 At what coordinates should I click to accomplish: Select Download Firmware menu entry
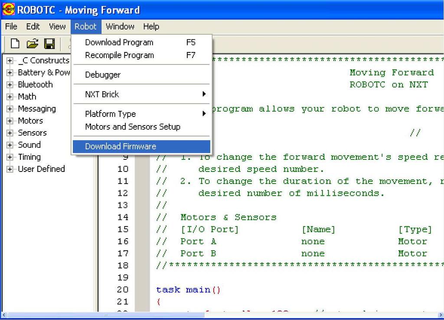(142, 146)
